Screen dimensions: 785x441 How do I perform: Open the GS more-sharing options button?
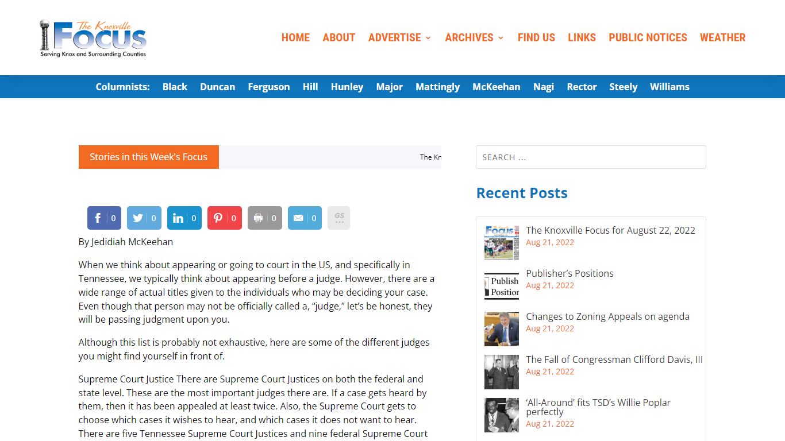click(x=339, y=218)
